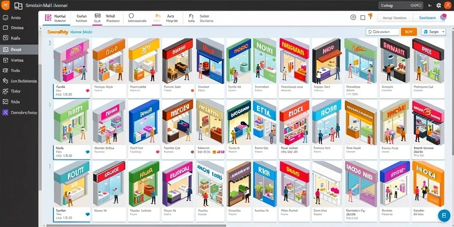
Task: Click the horizontal scrollbar at the bottom
Action: click(x=136, y=226)
